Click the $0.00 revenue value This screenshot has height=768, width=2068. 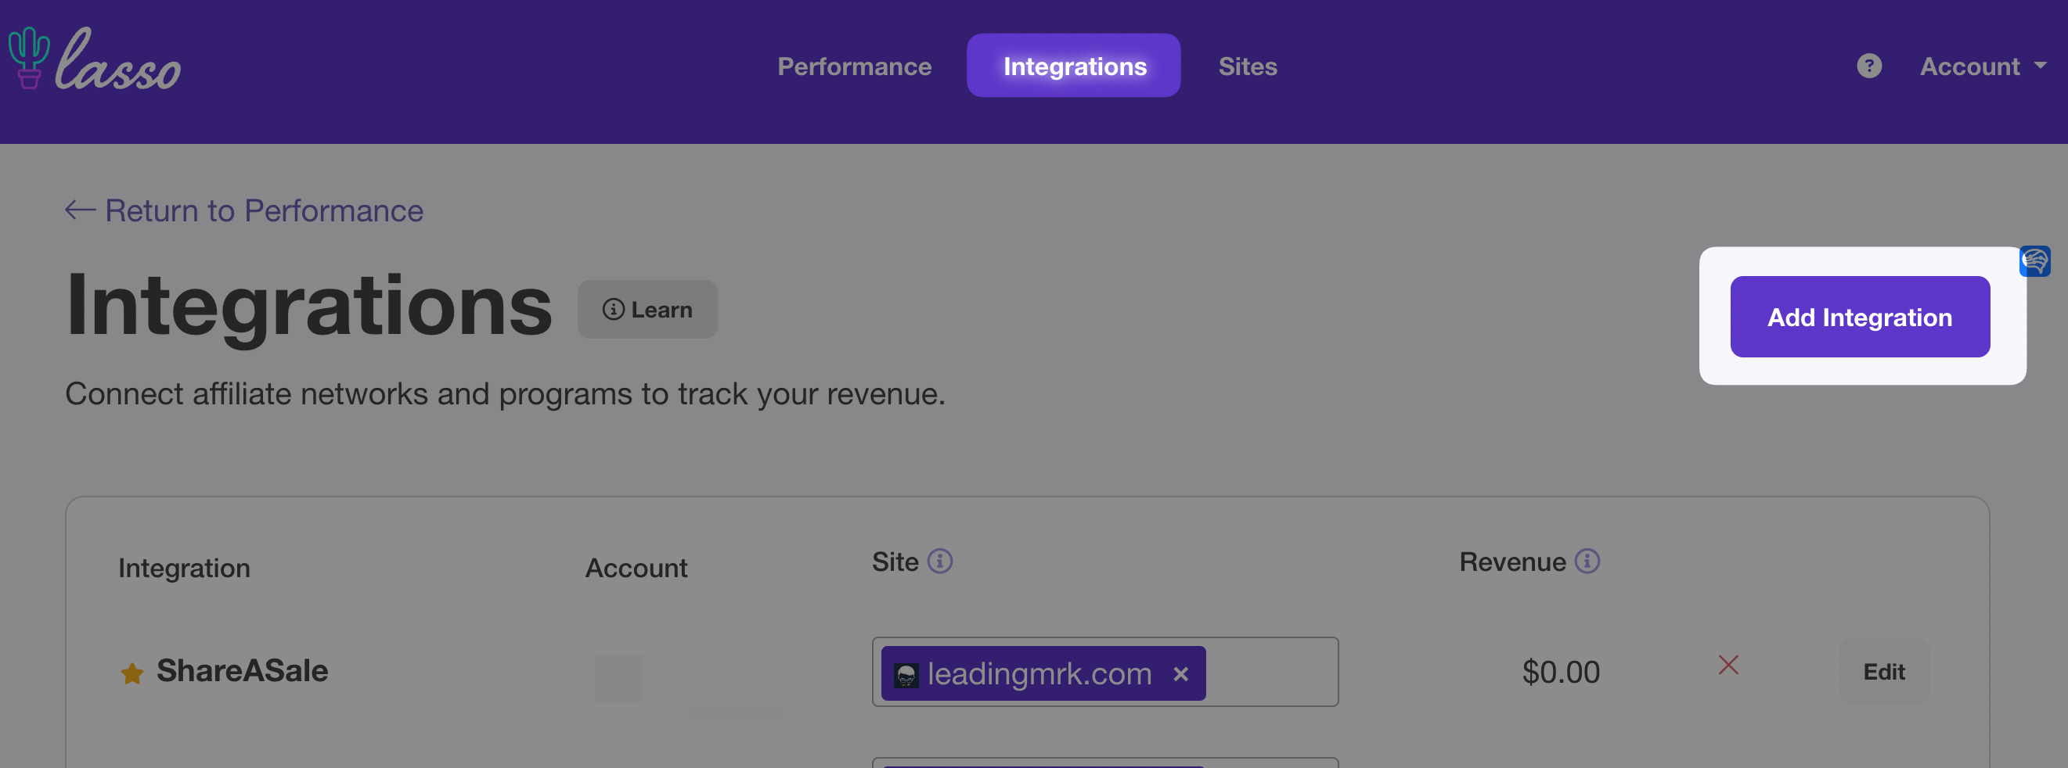1560,672
